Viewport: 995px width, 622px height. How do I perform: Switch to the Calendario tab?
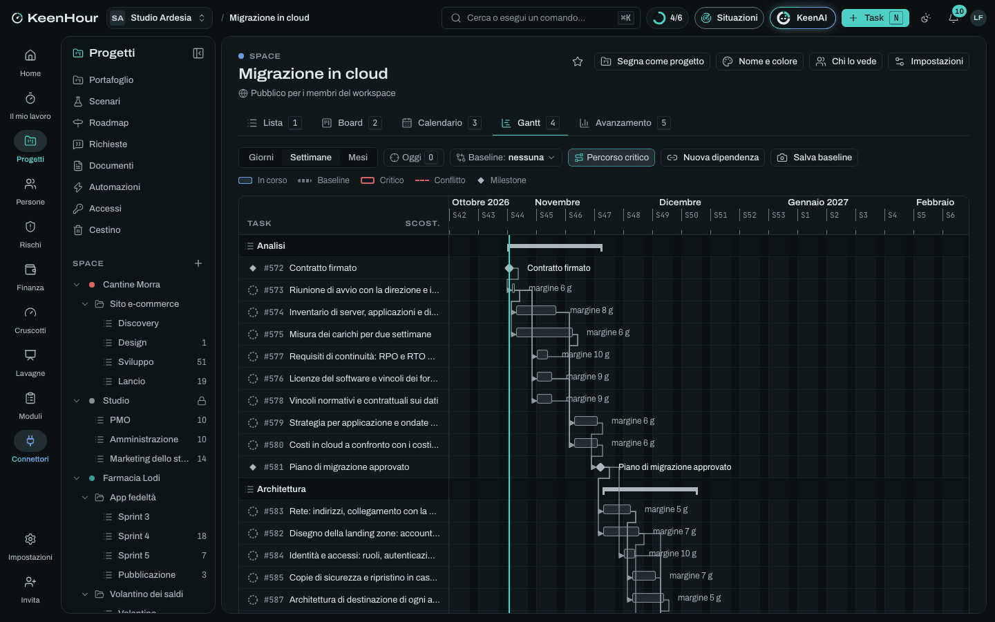click(x=441, y=123)
